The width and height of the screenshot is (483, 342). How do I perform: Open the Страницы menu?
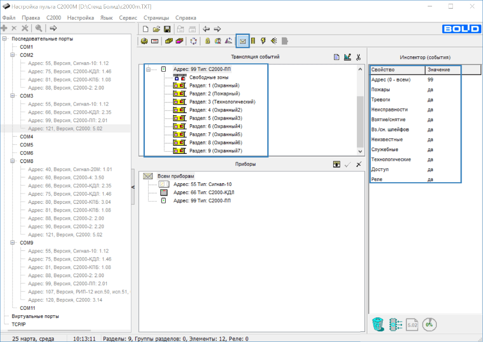[x=156, y=18]
